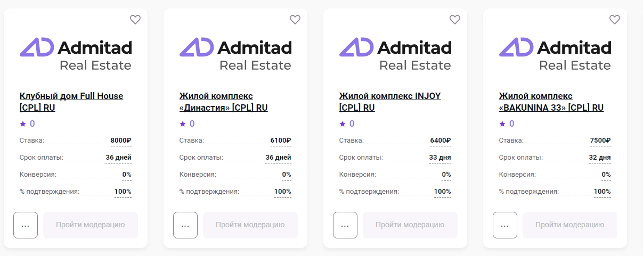Screen dimensions: 643x256
Task: Open three-dots menu on Full House card
Action: point(26,225)
